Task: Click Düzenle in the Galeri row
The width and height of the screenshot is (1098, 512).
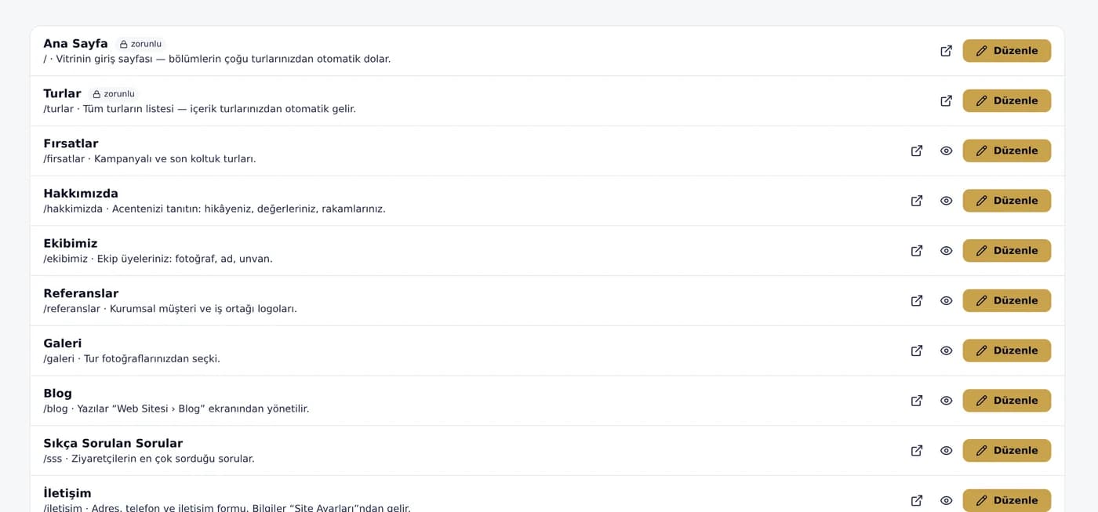Action: [1006, 350]
